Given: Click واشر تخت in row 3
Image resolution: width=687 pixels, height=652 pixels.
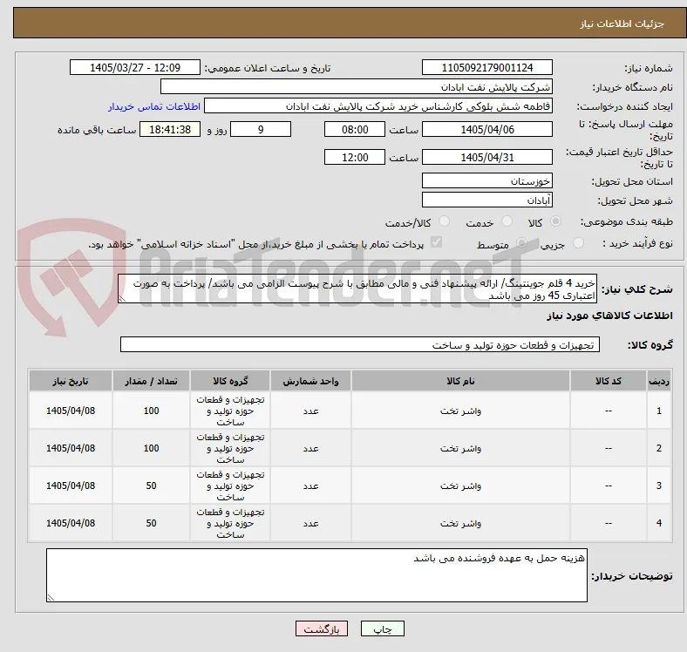Looking at the screenshot, I should 460,486.
